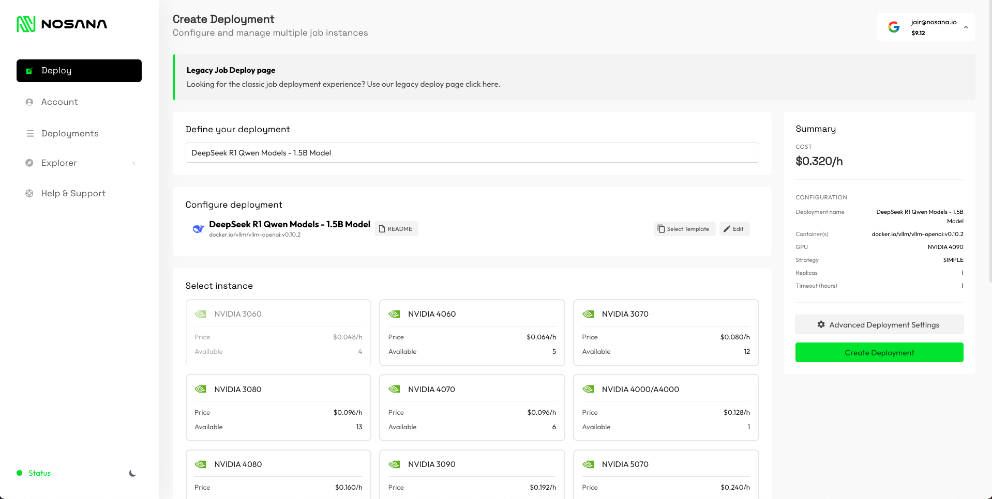The image size is (992, 499).
Task: Open the Account tab in the sidebar
Action: pyautogui.click(x=59, y=102)
